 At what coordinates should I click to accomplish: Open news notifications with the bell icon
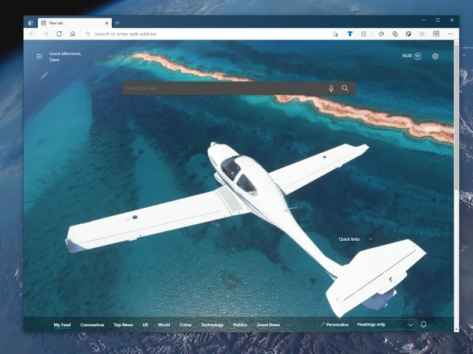coord(423,324)
